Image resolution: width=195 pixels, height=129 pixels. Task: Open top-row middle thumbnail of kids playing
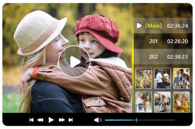(x=162, y=78)
